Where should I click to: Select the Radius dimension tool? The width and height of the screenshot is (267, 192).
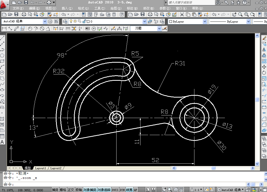30,29
